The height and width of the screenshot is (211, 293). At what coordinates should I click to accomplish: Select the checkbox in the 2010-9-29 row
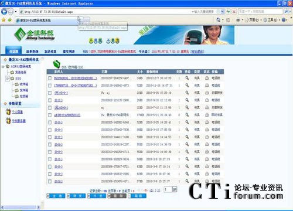click(50, 93)
